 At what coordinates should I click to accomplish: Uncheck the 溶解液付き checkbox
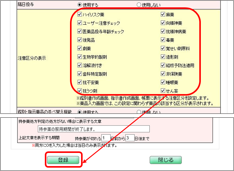[x=80, y=66]
